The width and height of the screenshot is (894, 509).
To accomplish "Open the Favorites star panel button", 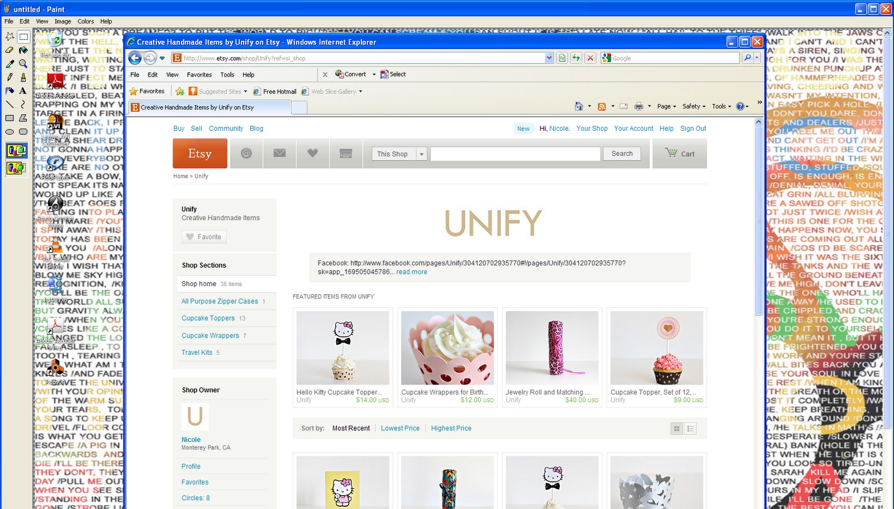I will click(x=147, y=91).
